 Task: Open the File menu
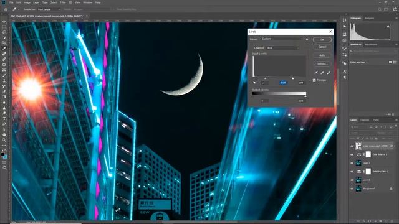tap(11, 2)
